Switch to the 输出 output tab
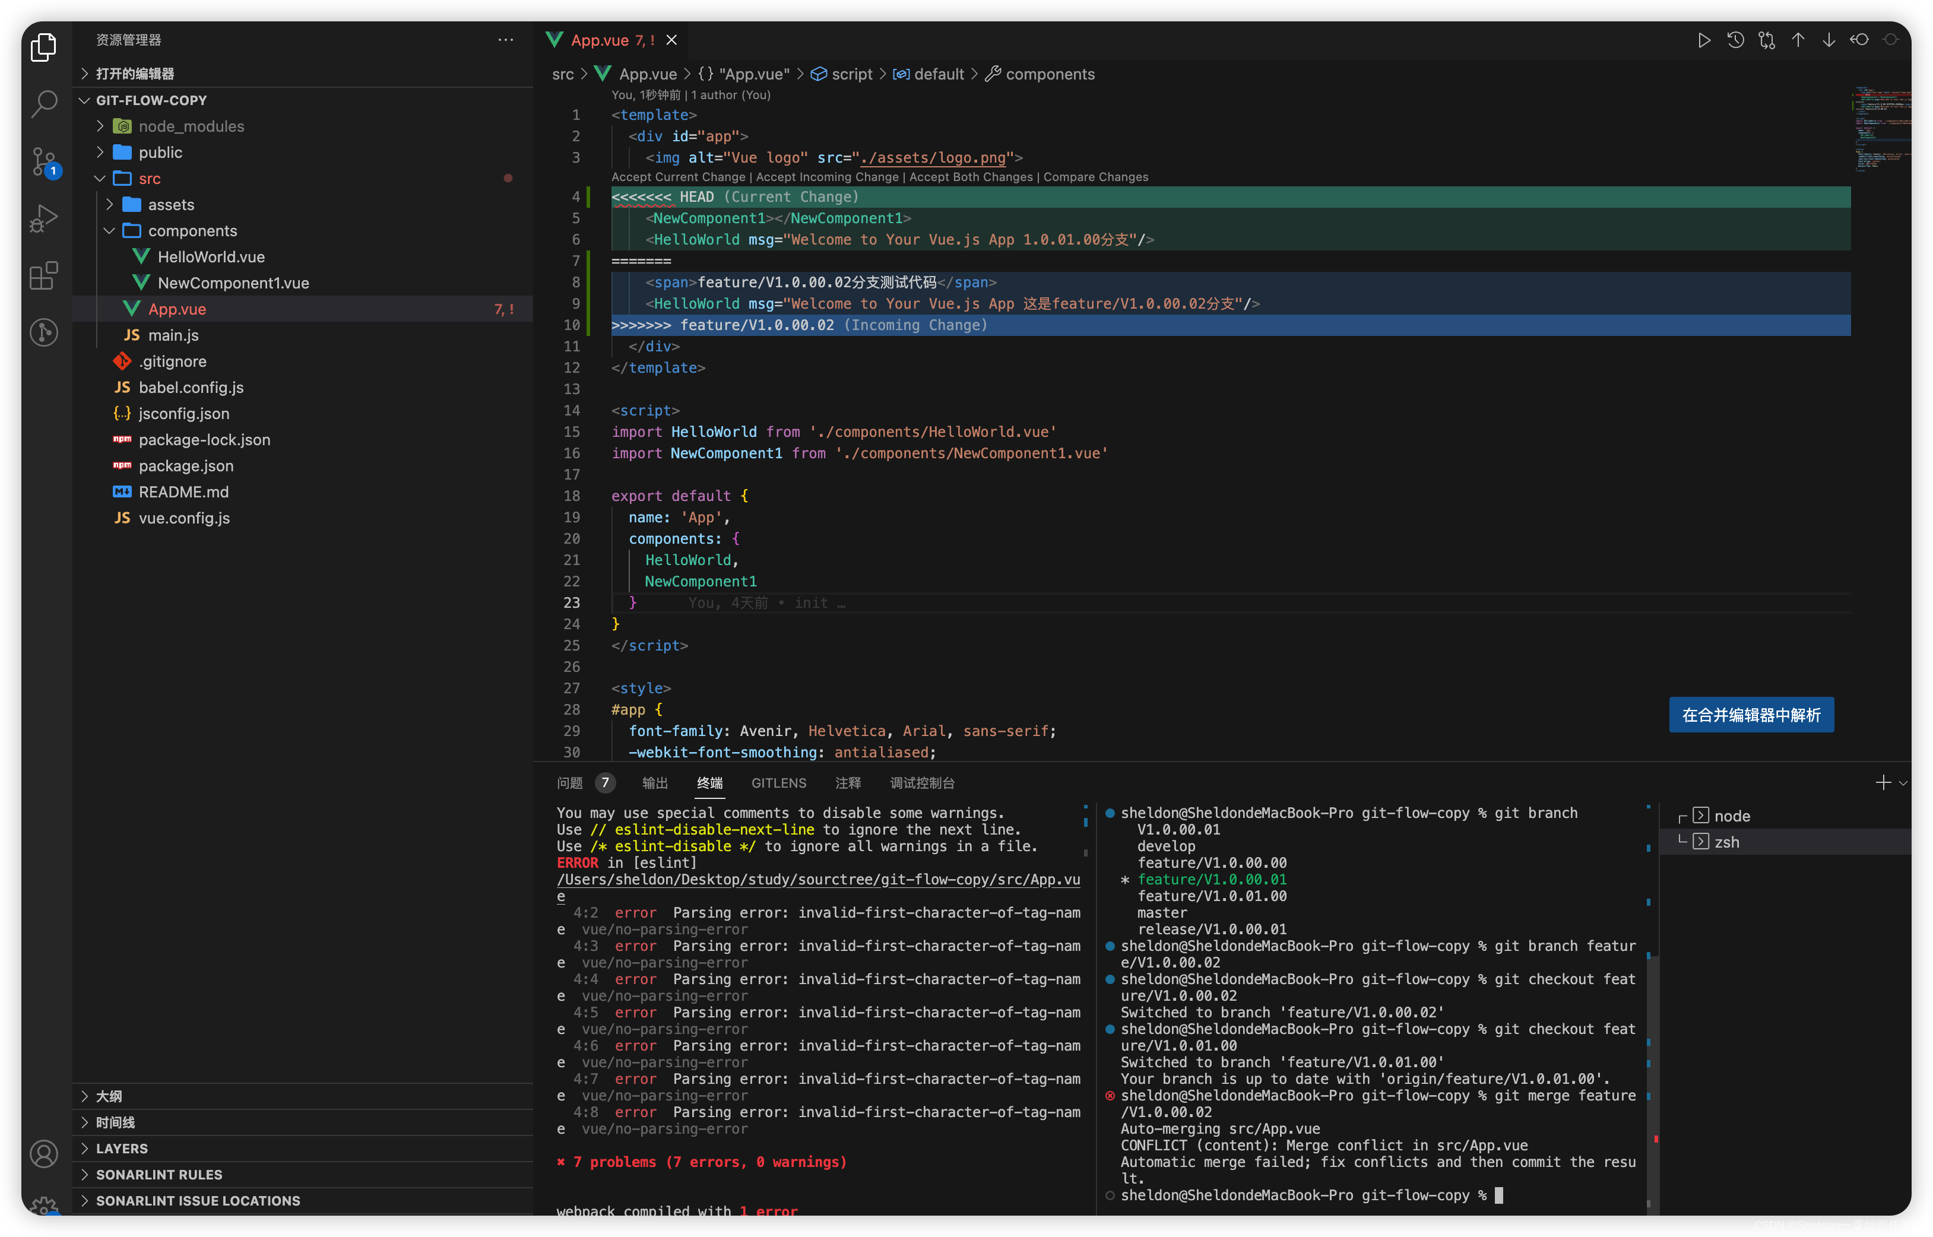1933x1237 pixels. click(x=654, y=782)
